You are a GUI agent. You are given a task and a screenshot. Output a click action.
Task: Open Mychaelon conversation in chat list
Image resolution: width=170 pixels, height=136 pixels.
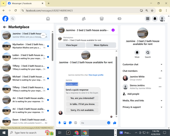(26, 46)
